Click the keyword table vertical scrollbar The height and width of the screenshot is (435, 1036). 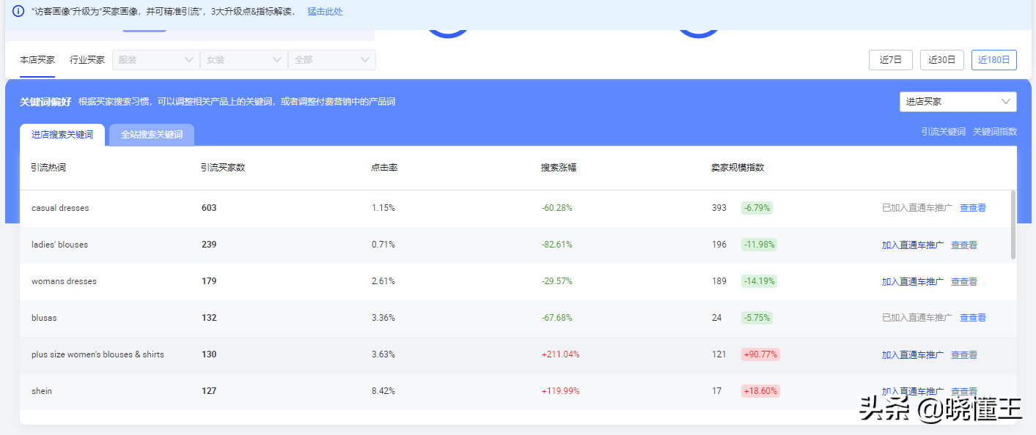(1013, 225)
